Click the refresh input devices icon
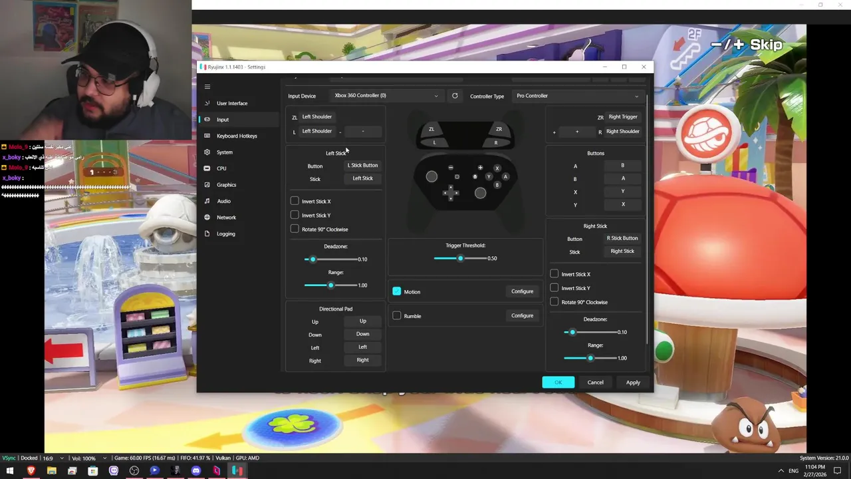The height and width of the screenshot is (479, 851). tap(455, 96)
